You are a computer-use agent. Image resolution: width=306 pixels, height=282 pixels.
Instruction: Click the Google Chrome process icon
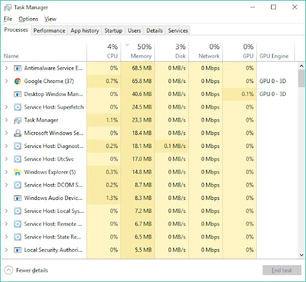click(x=18, y=81)
